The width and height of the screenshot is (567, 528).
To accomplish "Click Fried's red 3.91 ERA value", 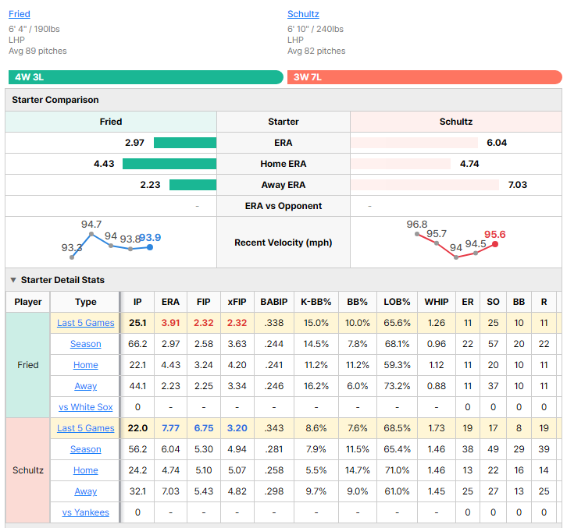I will 170,323.
